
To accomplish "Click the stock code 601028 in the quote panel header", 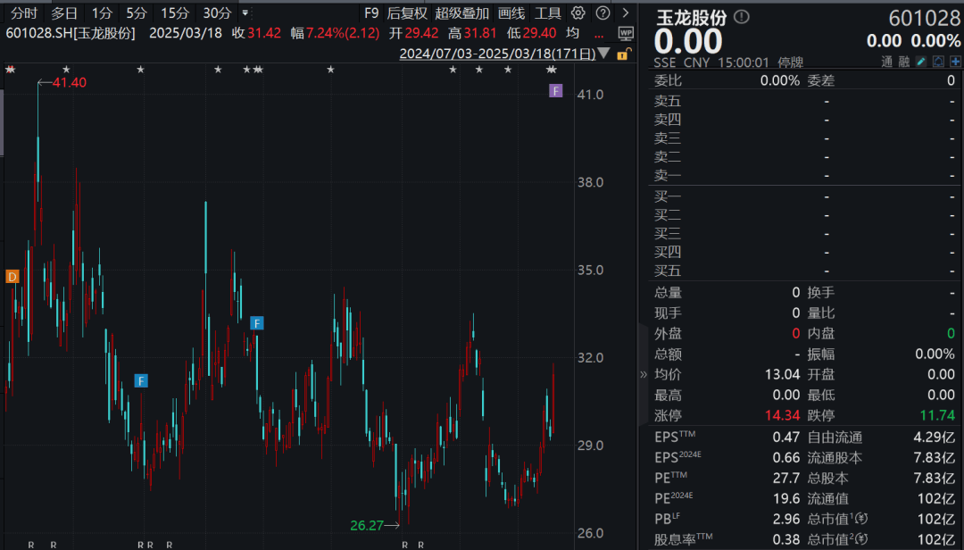I will [x=925, y=19].
